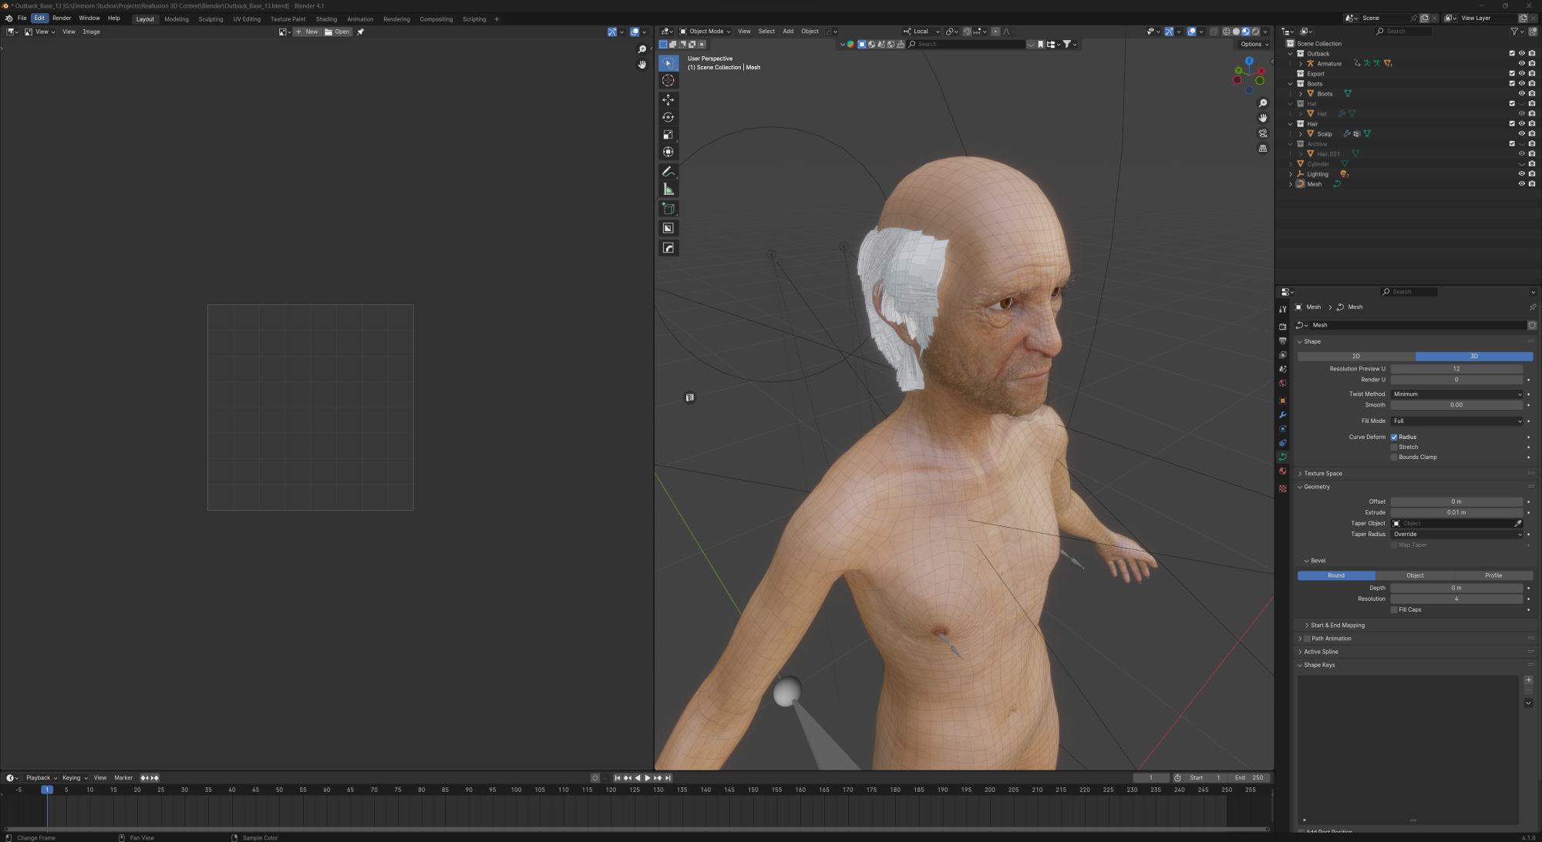Select the Profile bevel mode button
This screenshot has height=842, width=1542.
1493,575
